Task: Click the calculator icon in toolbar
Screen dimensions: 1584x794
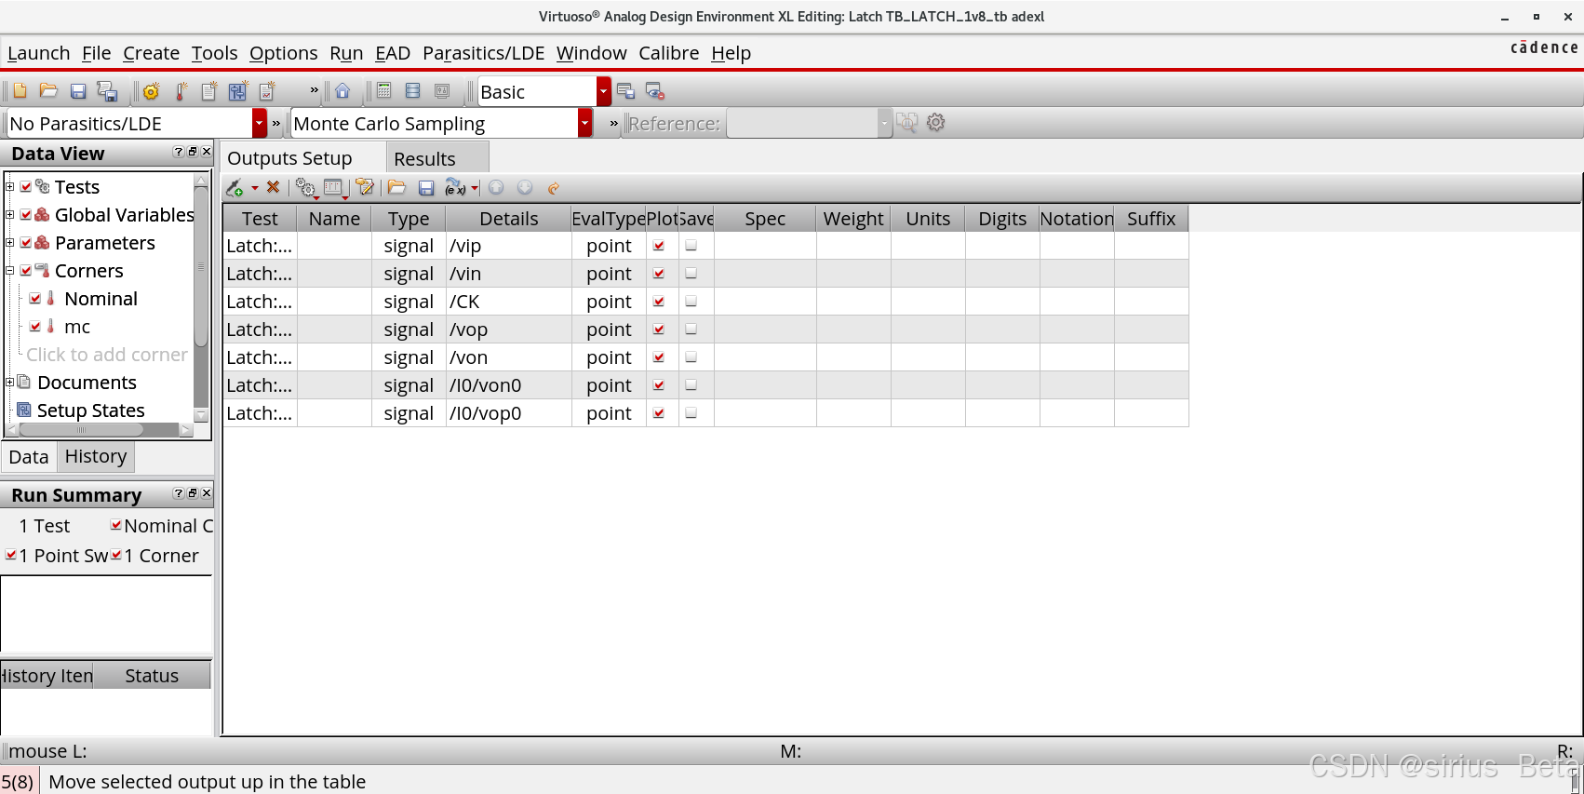Action: [383, 91]
